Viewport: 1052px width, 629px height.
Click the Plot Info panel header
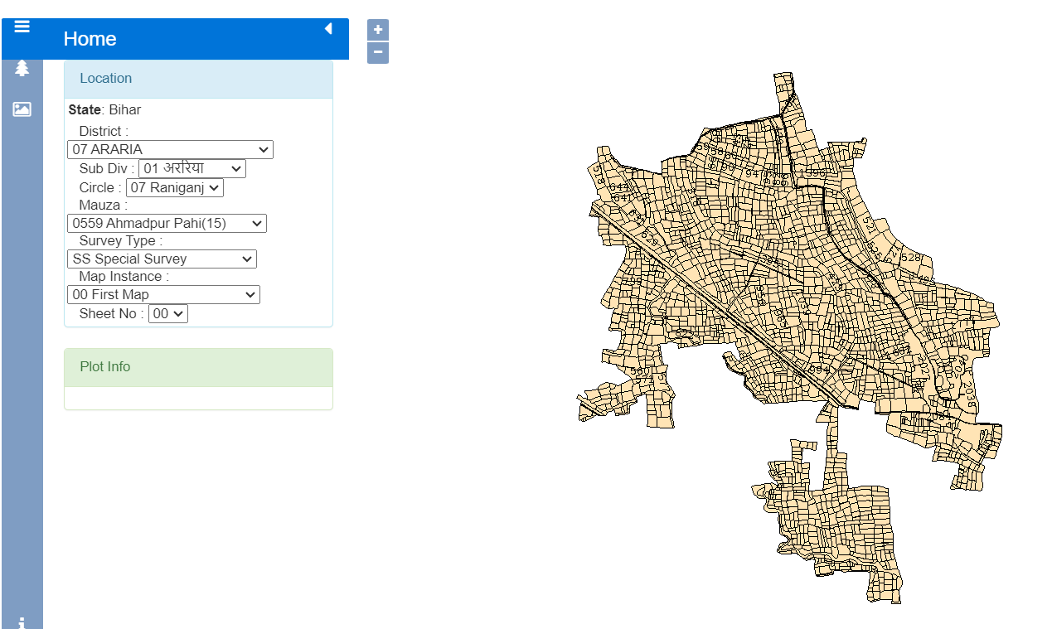tap(198, 367)
